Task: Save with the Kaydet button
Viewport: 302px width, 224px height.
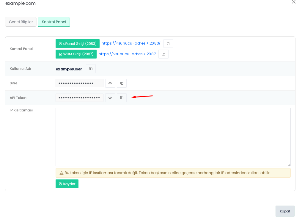Action: [67, 184]
